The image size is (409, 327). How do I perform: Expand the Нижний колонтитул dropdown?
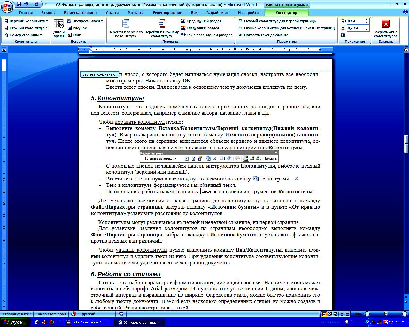coord(26,28)
